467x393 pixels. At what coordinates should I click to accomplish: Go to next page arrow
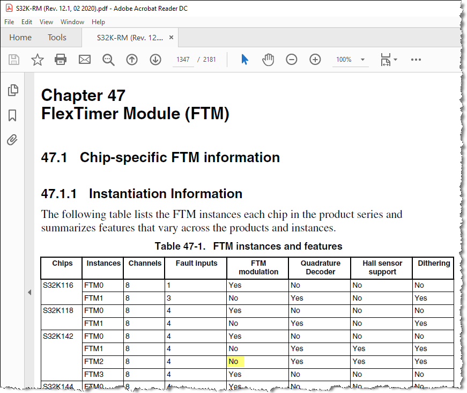pos(155,60)
